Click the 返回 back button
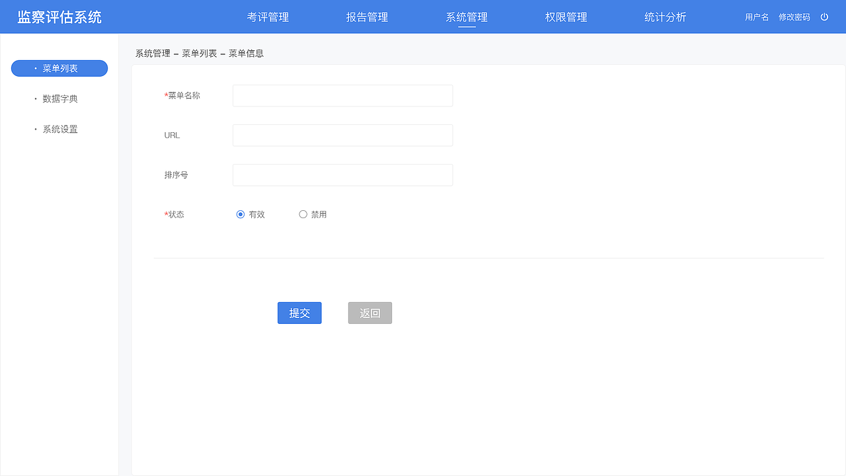This screenshot has width=846, height=476. tap(369, 313)
